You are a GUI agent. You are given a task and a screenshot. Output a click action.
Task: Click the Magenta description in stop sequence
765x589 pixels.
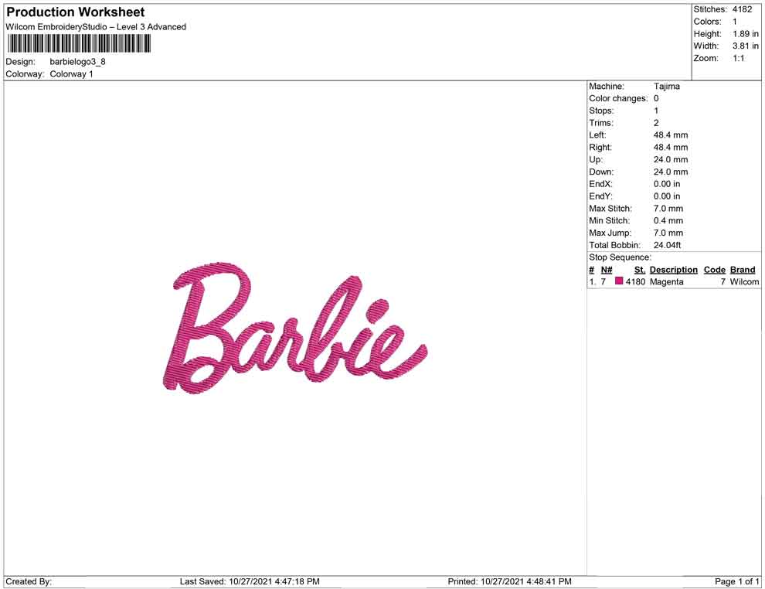click(666, 282)
